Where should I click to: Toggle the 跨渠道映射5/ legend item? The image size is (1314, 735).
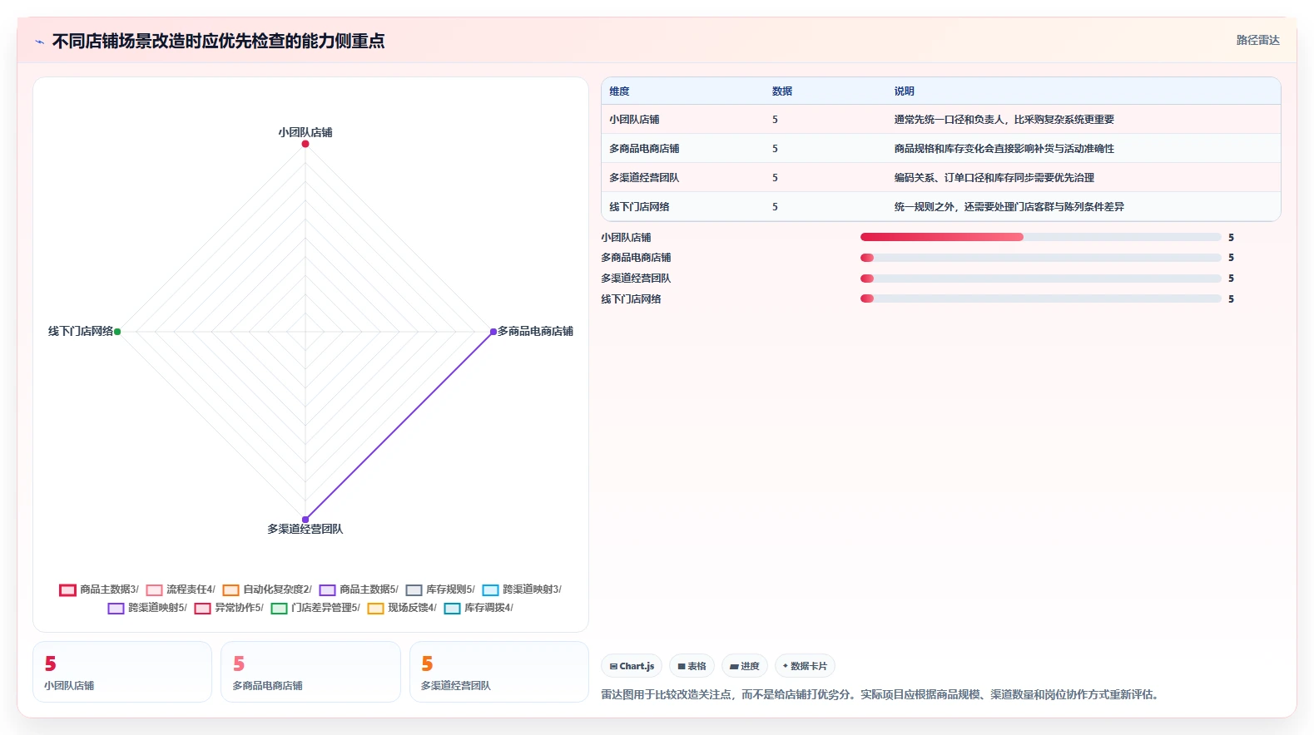[x=147, y=609]
